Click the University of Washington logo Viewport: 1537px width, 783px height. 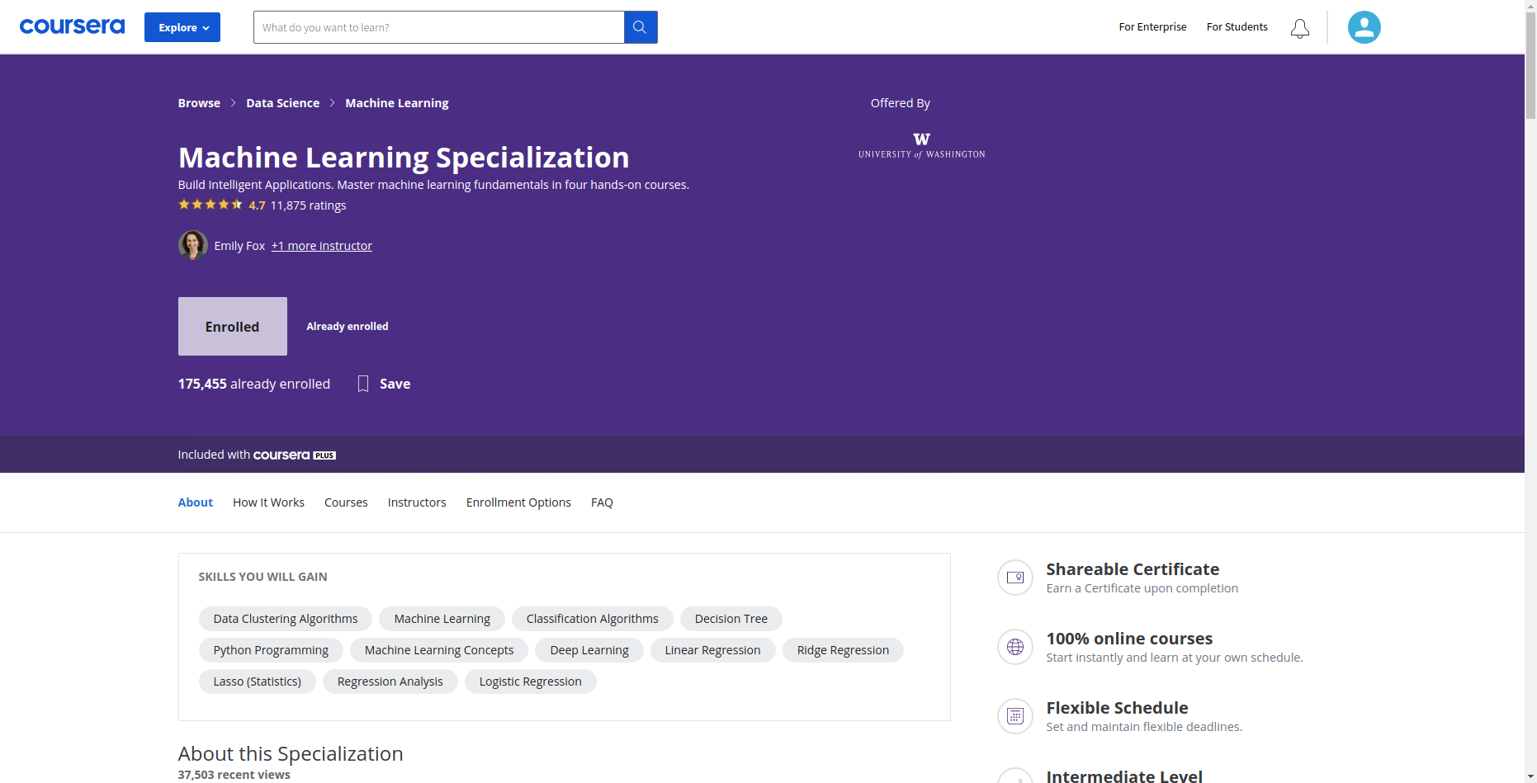(921, 145)
